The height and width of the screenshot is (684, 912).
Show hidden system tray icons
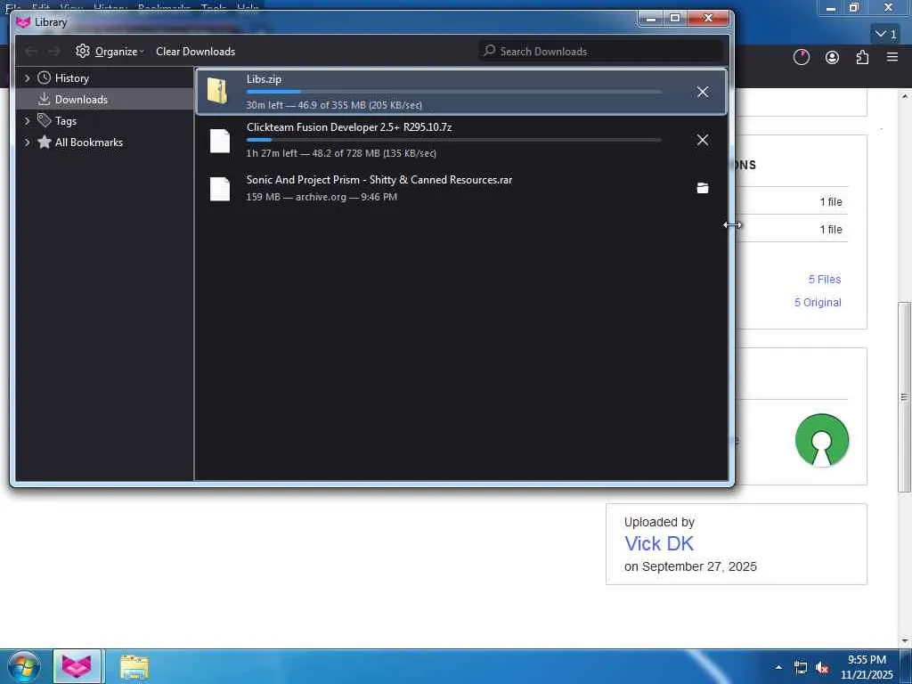click(x=778, y=667)
